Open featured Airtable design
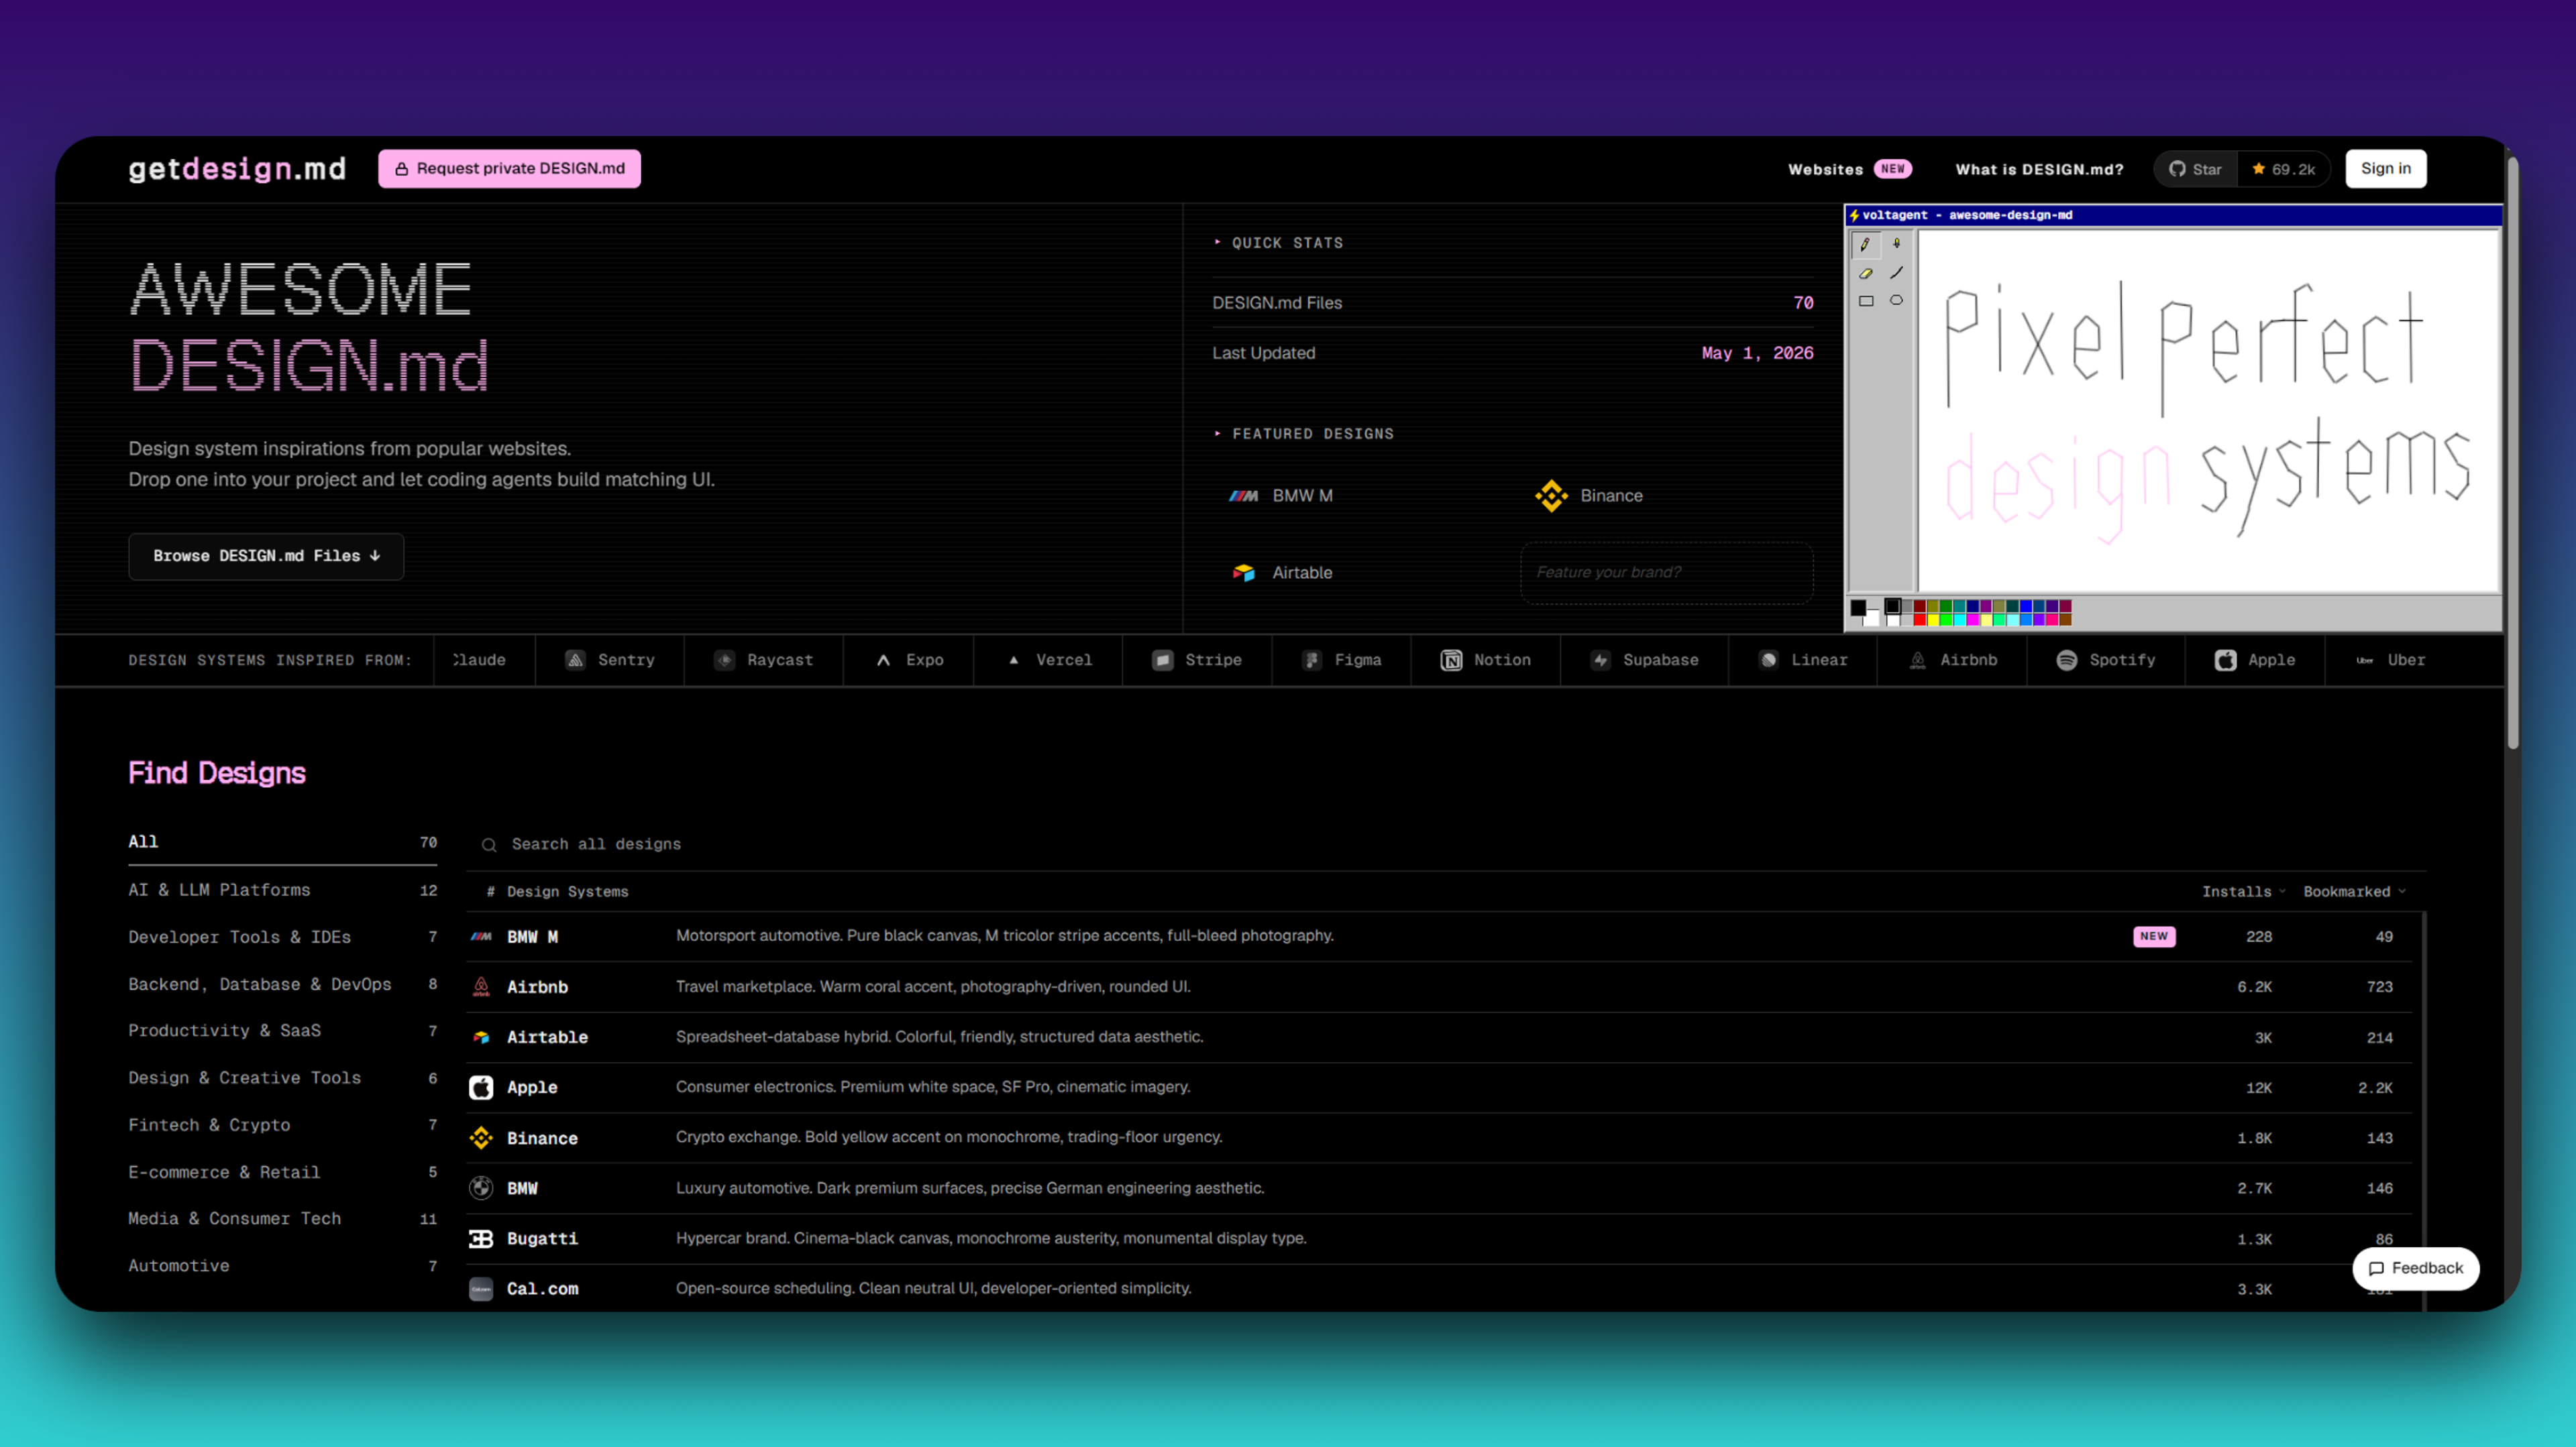 tap(1282, 573)
